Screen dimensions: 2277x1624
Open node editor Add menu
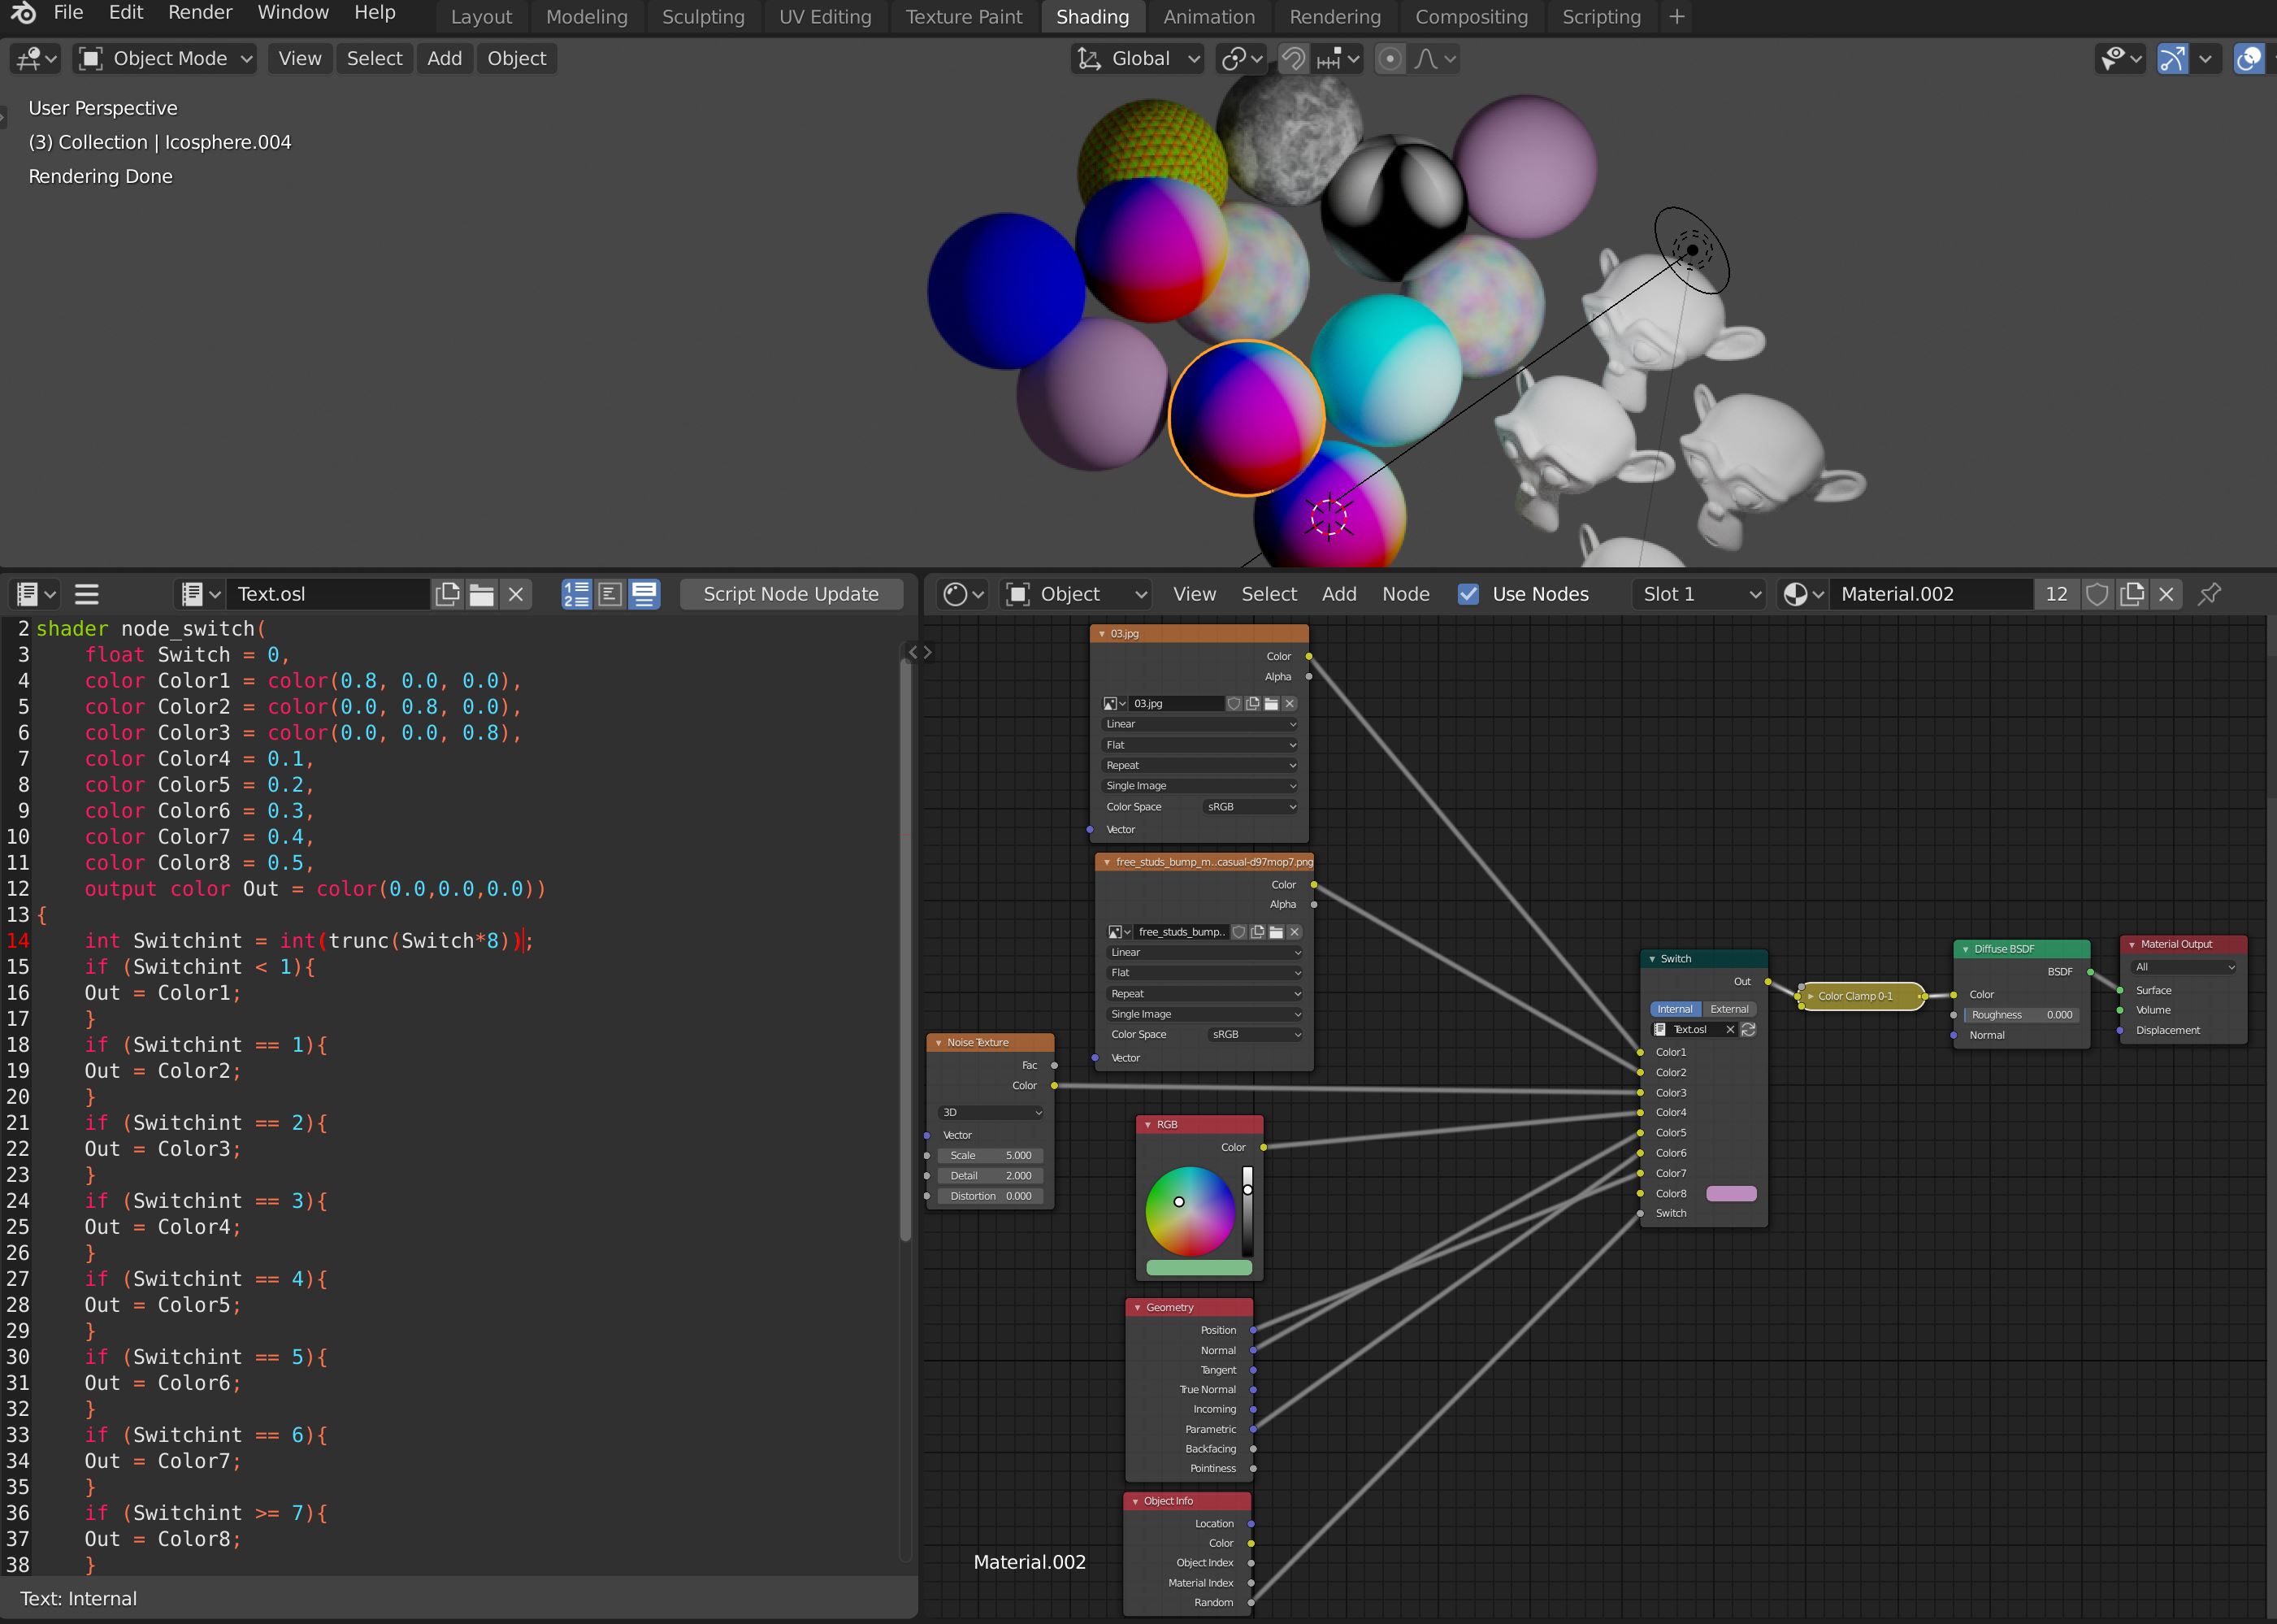tap(1338, 594)
